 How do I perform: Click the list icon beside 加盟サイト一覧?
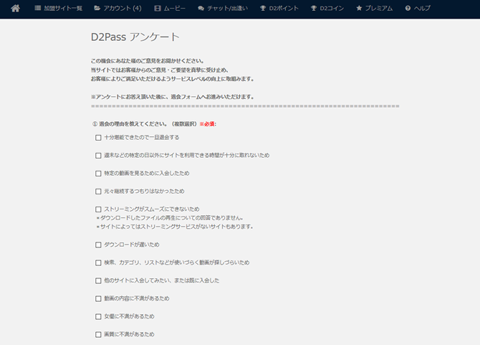pyautogui.click(x=38, y=8)
